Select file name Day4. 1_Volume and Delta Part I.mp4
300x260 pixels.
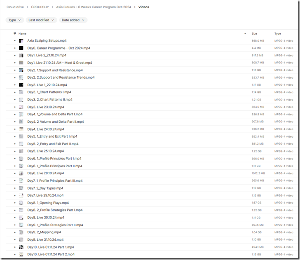pyautogui.click(x=55, y=115)
